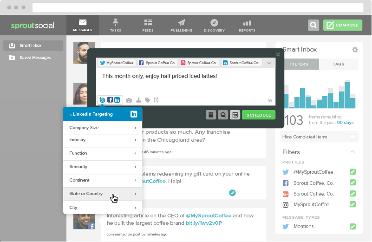Collapse the Filters section chevron
This screenshot has height=242, width=372.
tap(352, 152)
